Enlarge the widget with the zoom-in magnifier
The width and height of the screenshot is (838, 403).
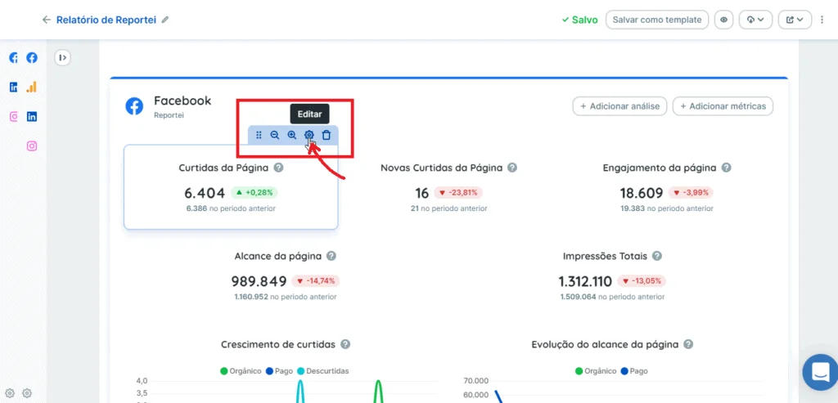pos(292,135)
